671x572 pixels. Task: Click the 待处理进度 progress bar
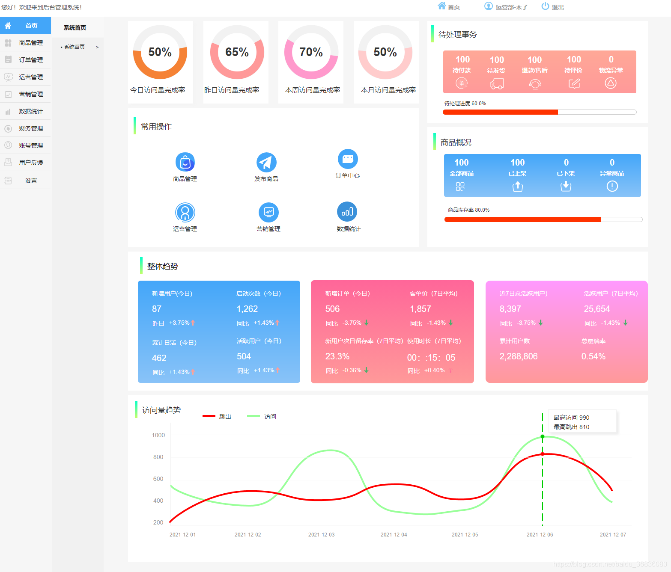[x=539, y=112]
